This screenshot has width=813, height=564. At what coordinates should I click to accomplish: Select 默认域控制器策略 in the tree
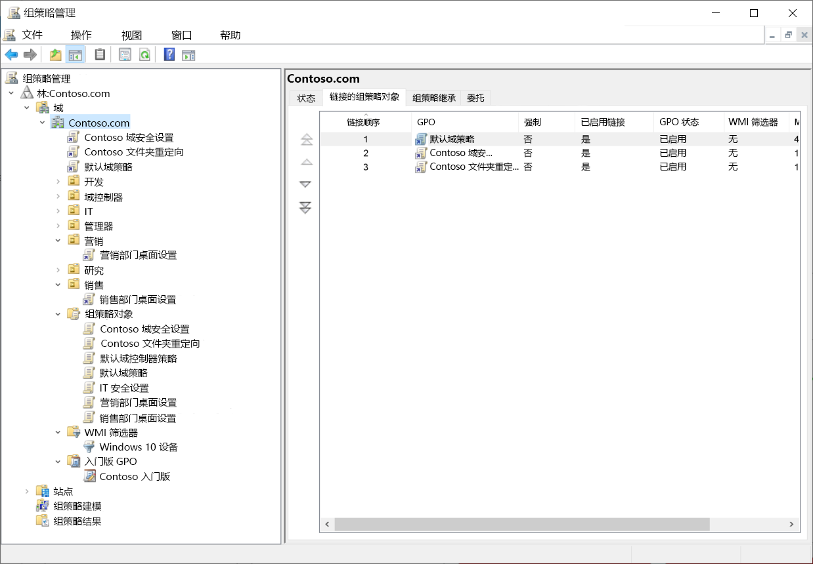tap(138, 359)
